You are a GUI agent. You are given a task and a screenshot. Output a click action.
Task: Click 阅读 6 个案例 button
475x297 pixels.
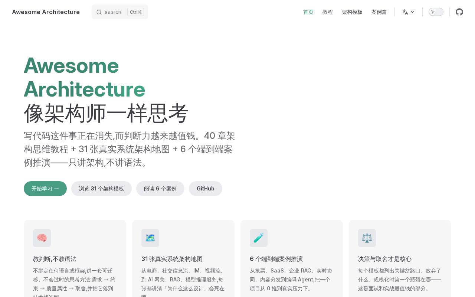(x=160, y=189)
